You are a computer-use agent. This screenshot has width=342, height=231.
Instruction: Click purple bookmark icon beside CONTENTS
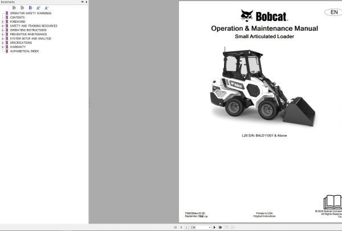click(x=7, y=18)
